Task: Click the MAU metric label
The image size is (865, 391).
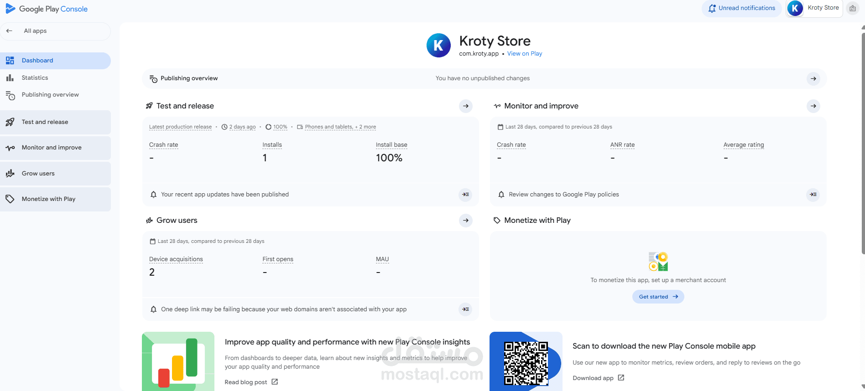Action: coord(382,259)
